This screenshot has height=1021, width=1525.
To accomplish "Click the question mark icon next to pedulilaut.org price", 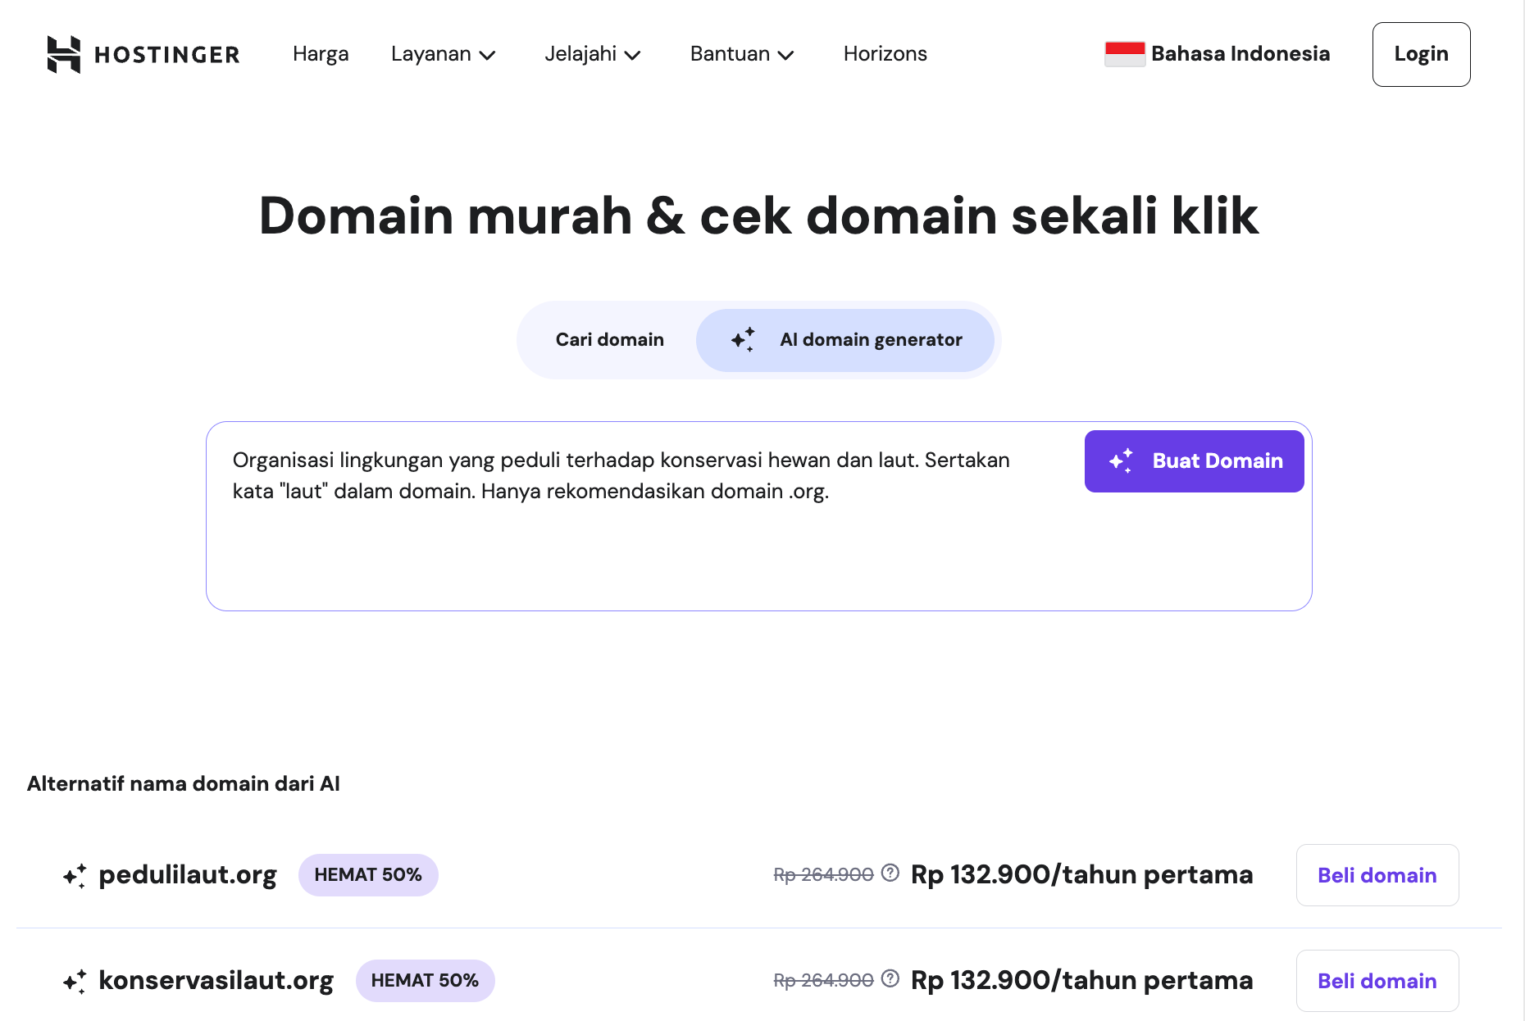I will pos(889,874).
